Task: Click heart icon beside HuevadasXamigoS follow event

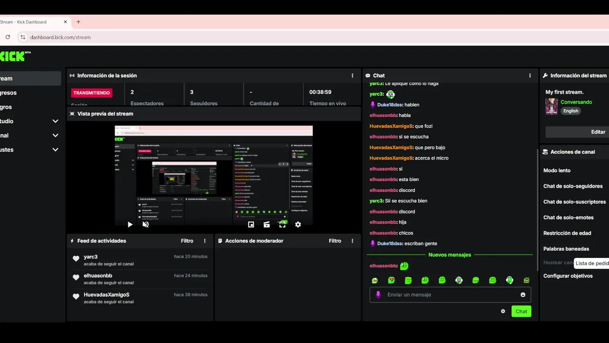Action: click(x=76, y=296)
